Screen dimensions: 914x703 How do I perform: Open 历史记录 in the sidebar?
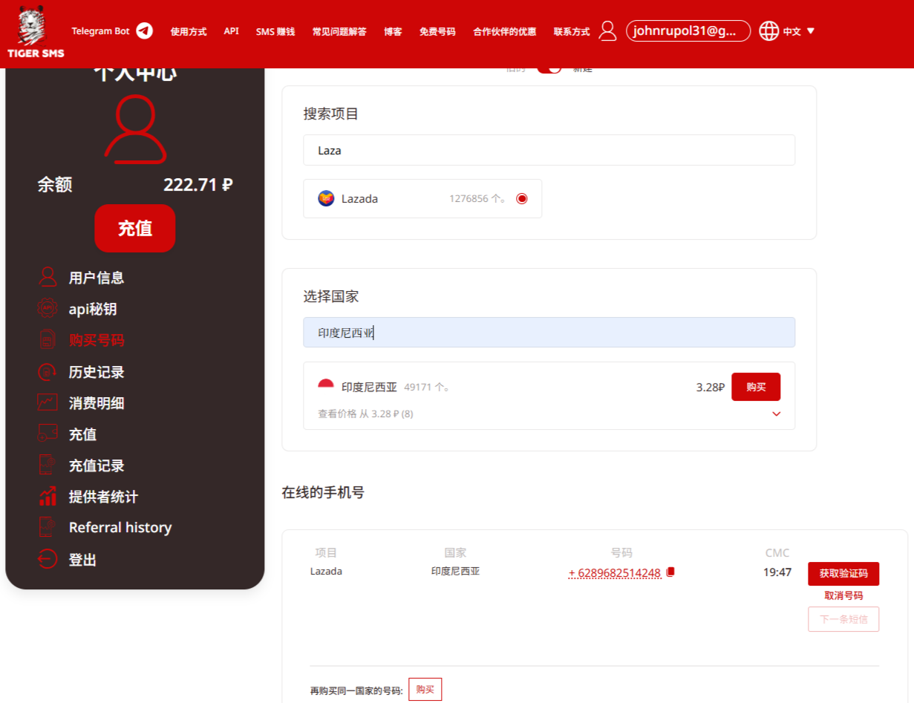click(x=97, y=372)
